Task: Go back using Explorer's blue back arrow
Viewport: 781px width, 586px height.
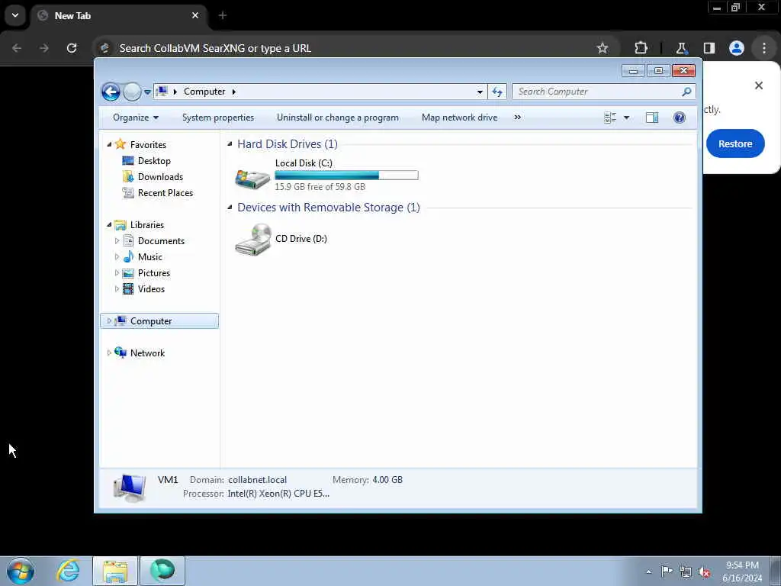Action: point(111,92)
